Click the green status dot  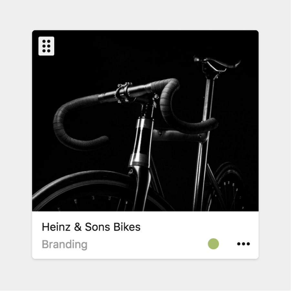(x=213, y=244)
